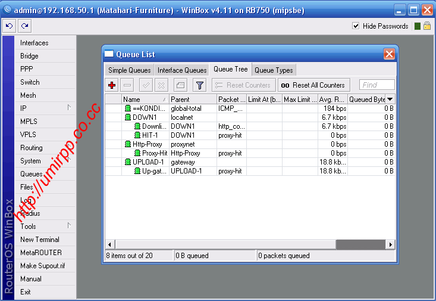Click the green traffic indicator square

[x=417, y=26]
